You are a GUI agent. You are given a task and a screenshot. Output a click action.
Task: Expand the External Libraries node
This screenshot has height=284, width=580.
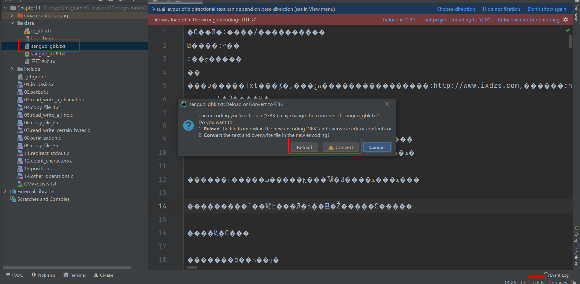[x=5, y=191]
